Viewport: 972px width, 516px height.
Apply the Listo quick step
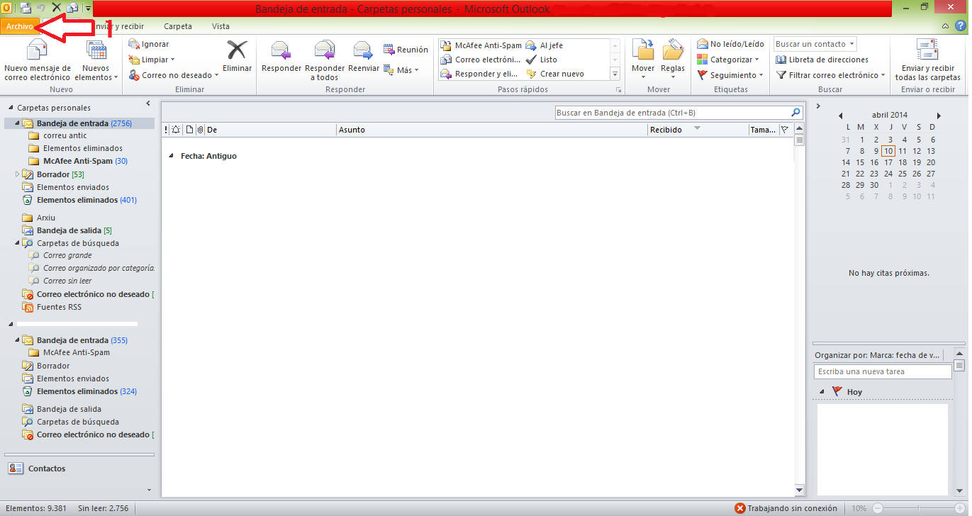pos(542,60)
